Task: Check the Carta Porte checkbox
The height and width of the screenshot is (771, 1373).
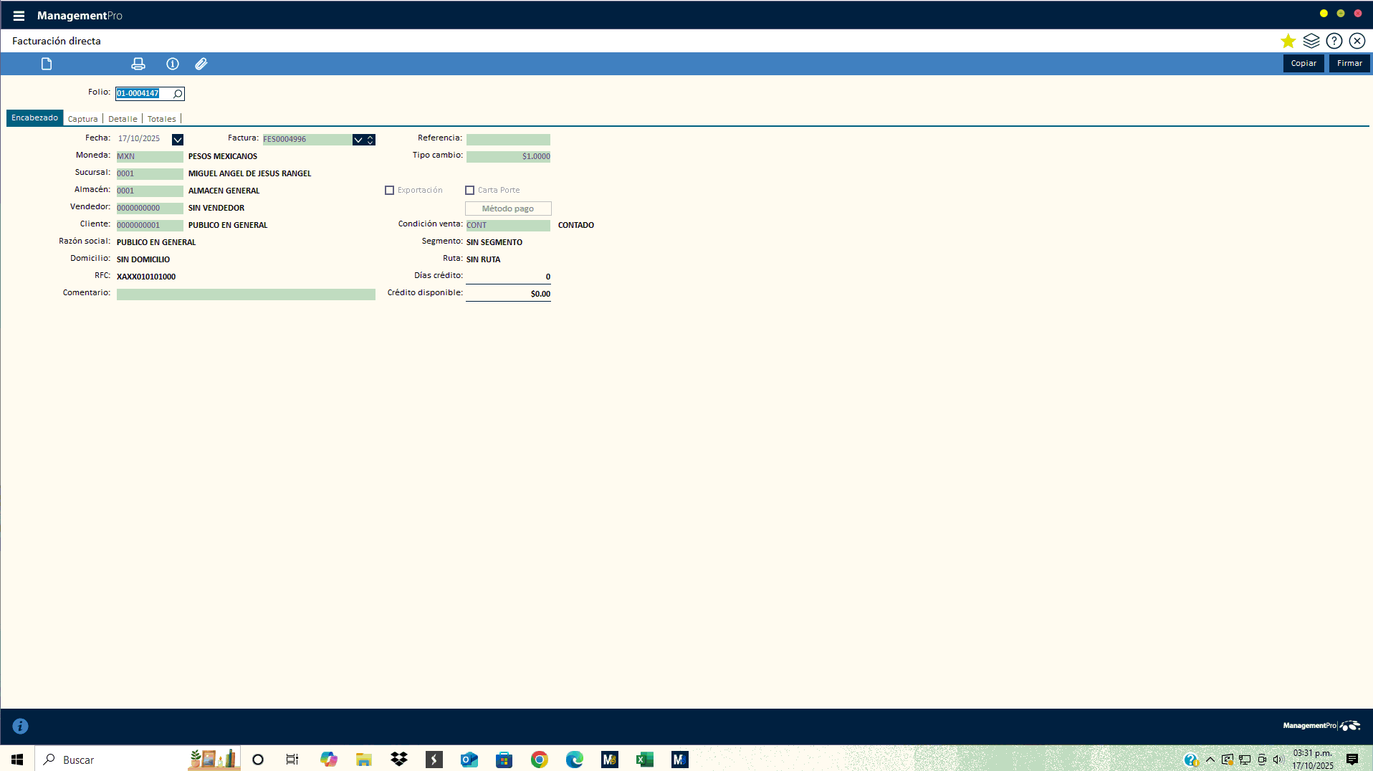Action: [x=469, y=191]
